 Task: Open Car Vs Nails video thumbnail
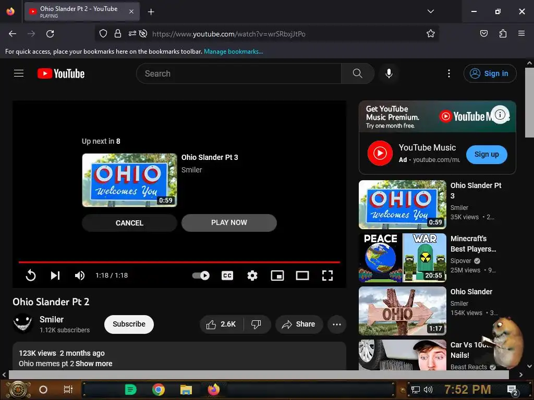402,354
